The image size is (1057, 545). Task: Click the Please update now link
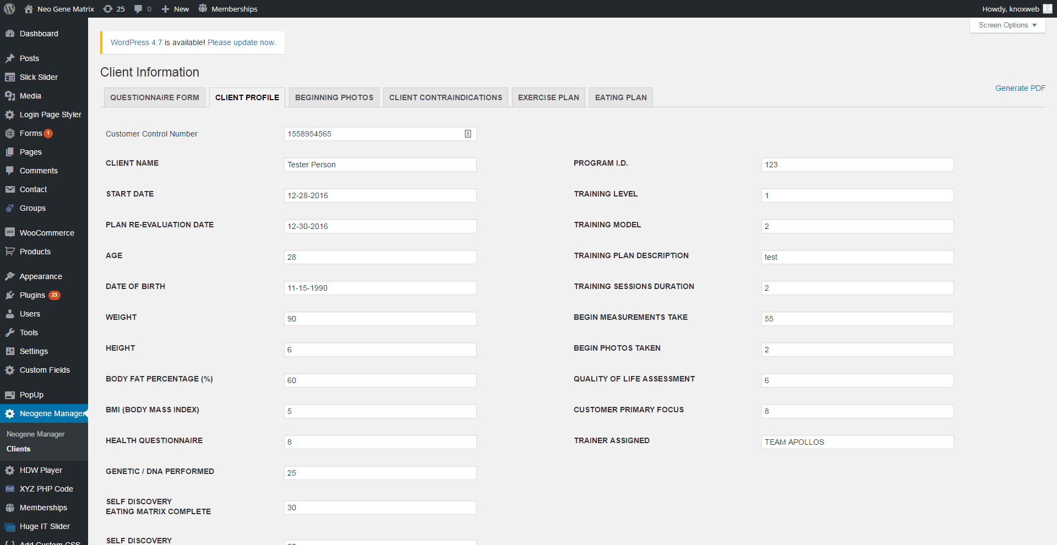[242, 42]
